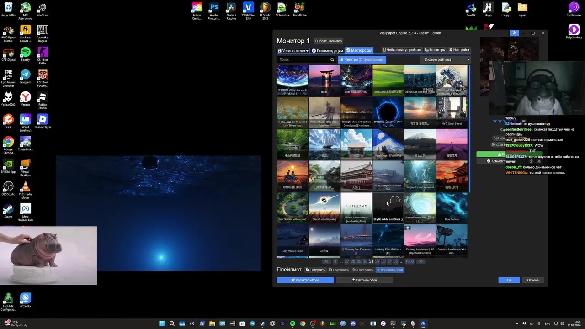585x329 pixels.
Task: Select the NYC Quiet Street wallpaper
Action: (452, 112)
